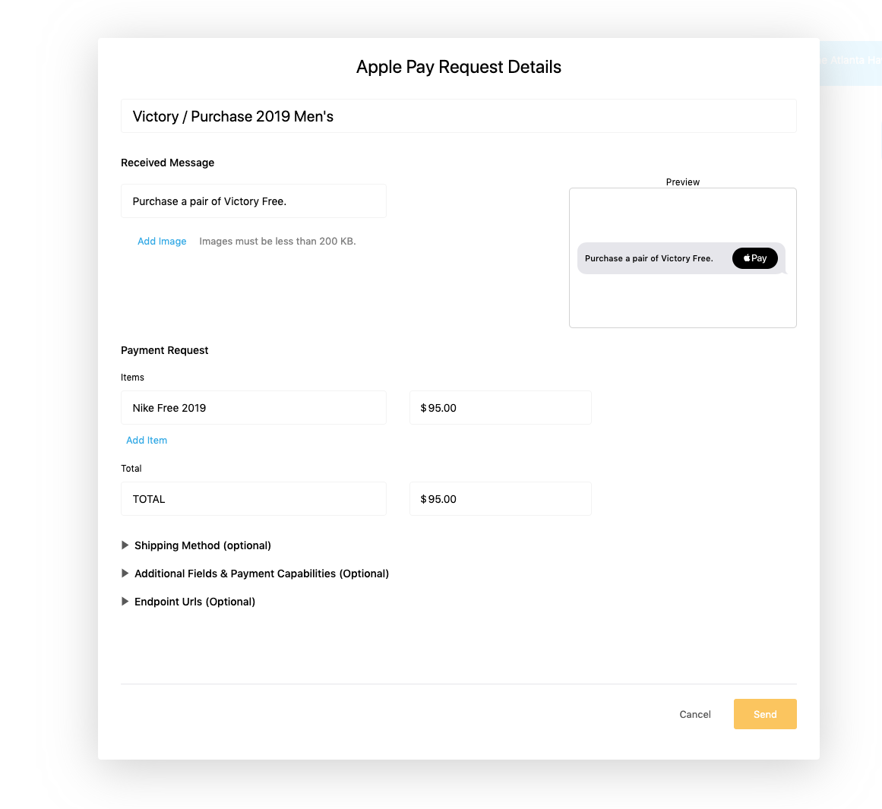The image size is (882, 809).
Task: Click the Add Item link
Action: [147, 440]
